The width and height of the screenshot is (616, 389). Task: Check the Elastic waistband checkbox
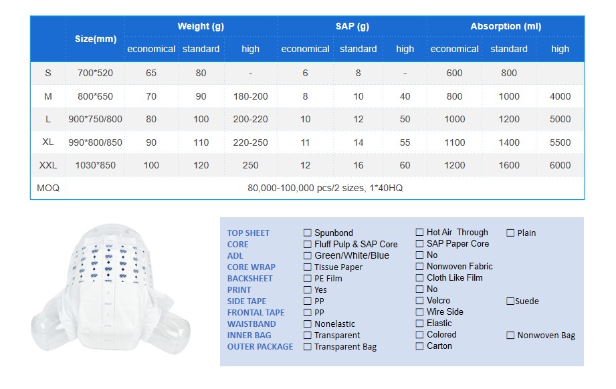[x=419, y=323]
